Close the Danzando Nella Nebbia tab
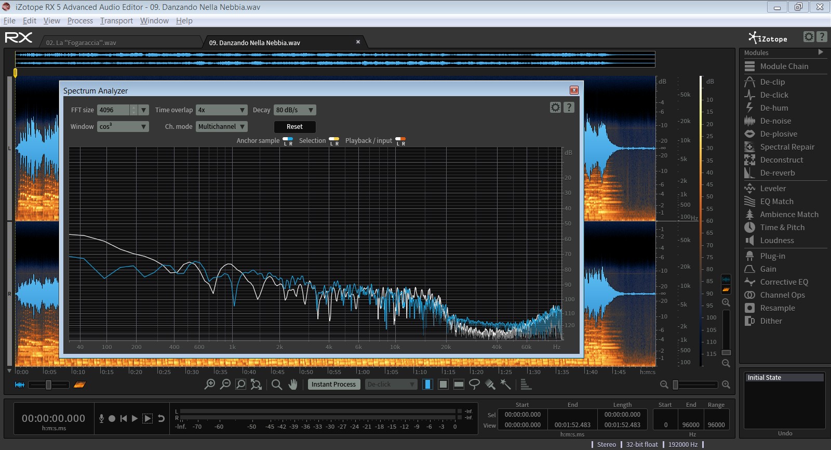Image resolution: width=831 pixels, height=450 pixels. click(x=358, y=42)
